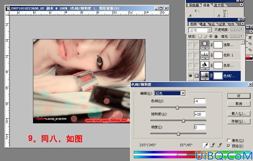Confirm with the 好 OK button
This screenshot has width=253, height=161.
pos(239,96)
